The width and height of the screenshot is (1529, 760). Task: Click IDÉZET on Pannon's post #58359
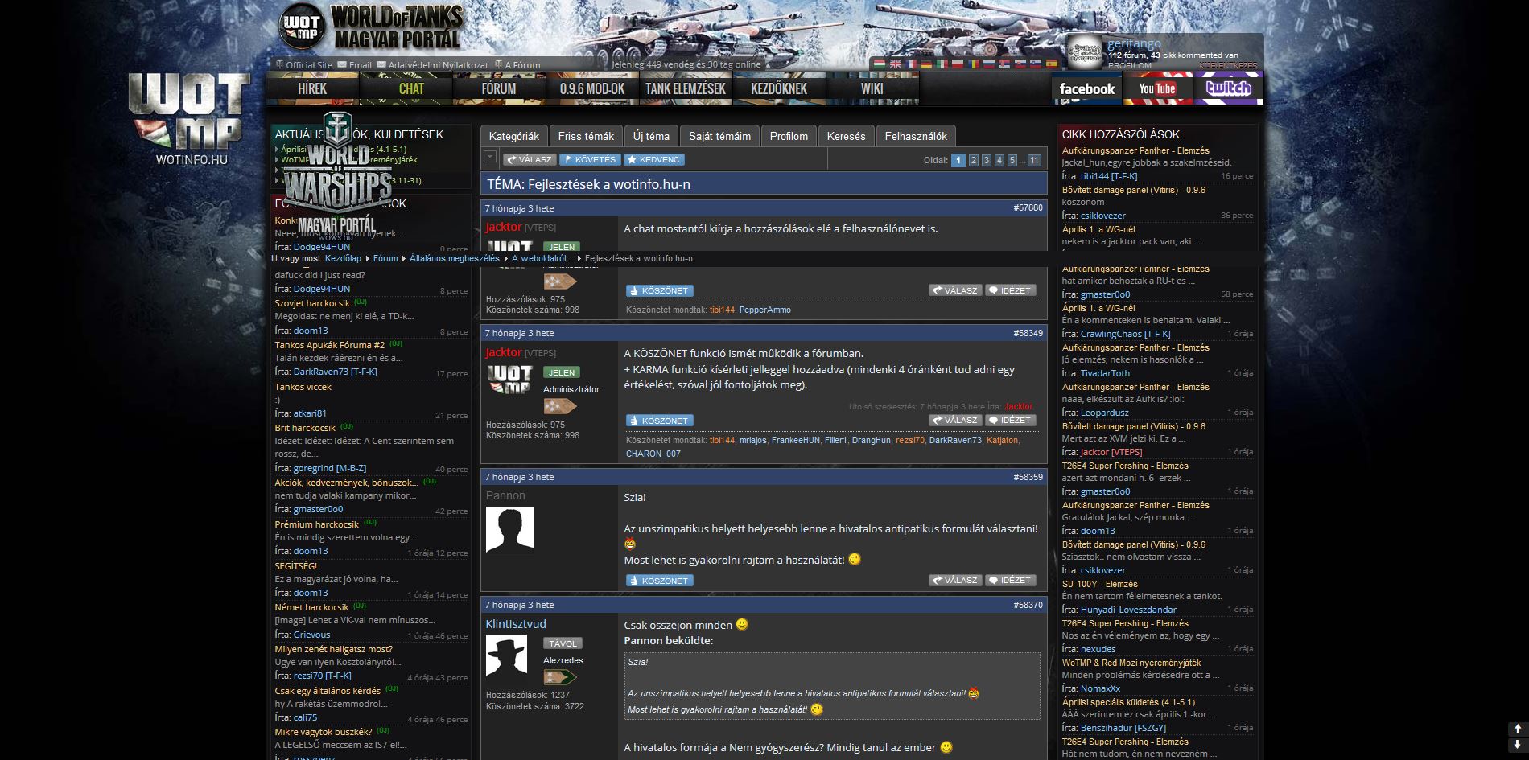point(1010,580)
